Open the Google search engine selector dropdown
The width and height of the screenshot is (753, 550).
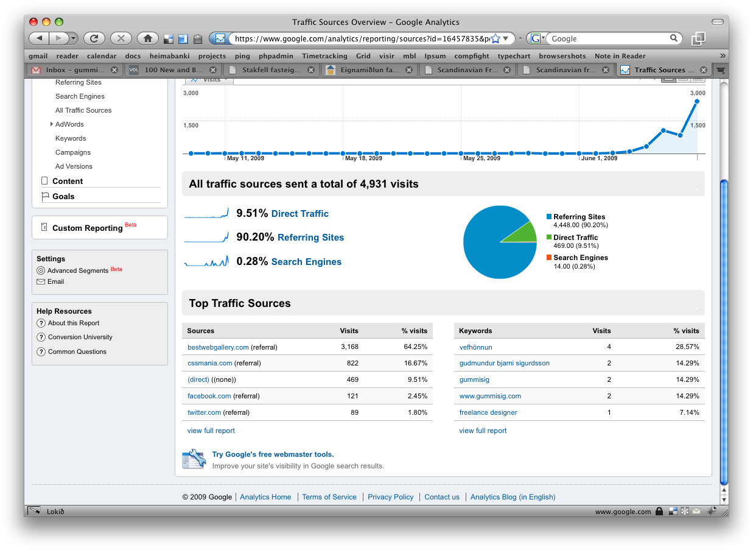(x=538, y=38)
